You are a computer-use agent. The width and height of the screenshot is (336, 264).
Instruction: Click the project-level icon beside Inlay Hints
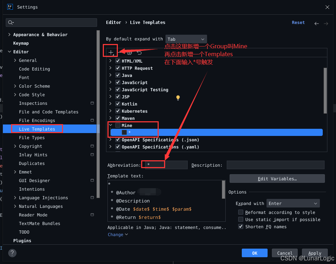[92, 155]
